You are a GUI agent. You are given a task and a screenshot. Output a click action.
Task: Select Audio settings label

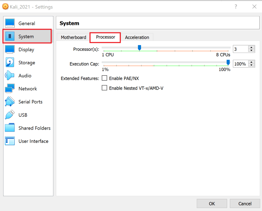click(x=25, y=76)
